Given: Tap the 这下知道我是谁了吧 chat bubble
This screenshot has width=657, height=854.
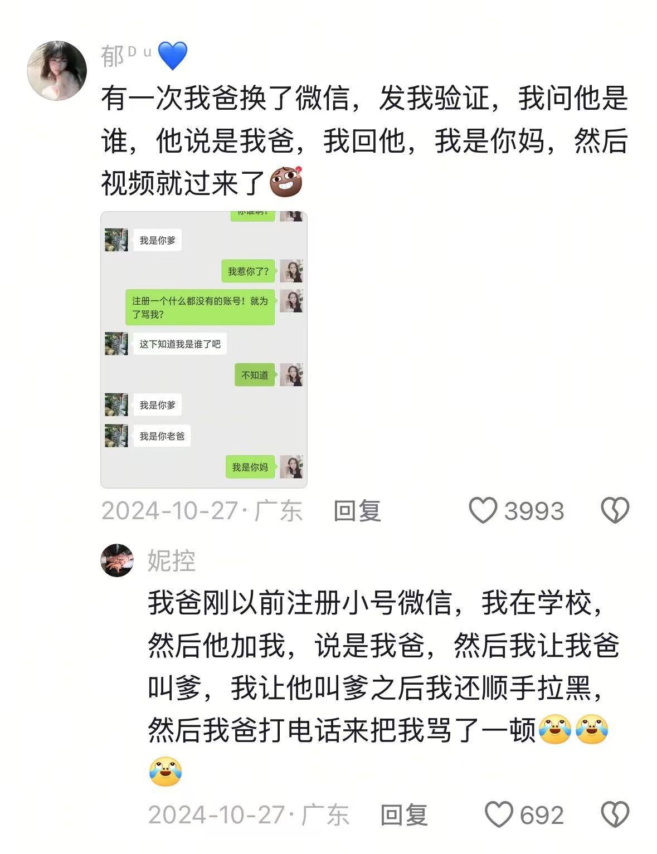Looking at the screenshot, I should click(x=180, y=344).
